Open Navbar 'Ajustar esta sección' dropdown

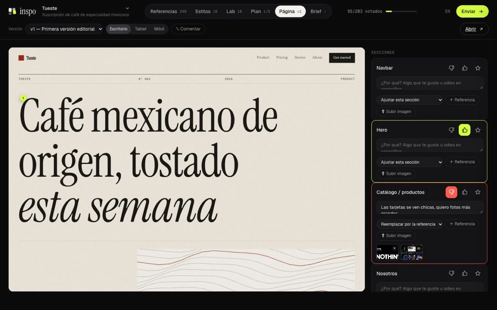(x=409, y=100)
